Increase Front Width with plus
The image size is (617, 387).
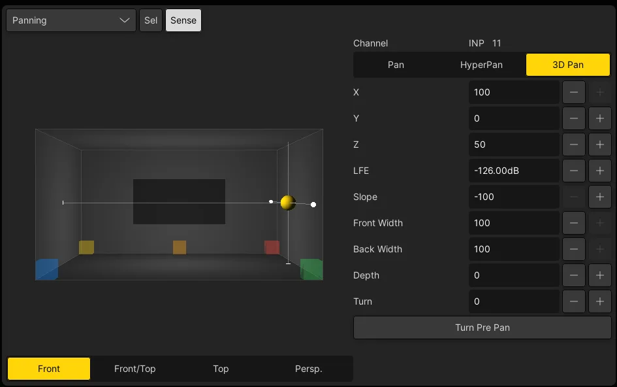pos(599,223)
